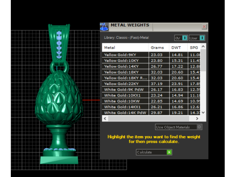Select the Yellow Gold:14KY row
The width and height of the screenshot is (236, 177).
pyautogui.click(x=151, y=66)
